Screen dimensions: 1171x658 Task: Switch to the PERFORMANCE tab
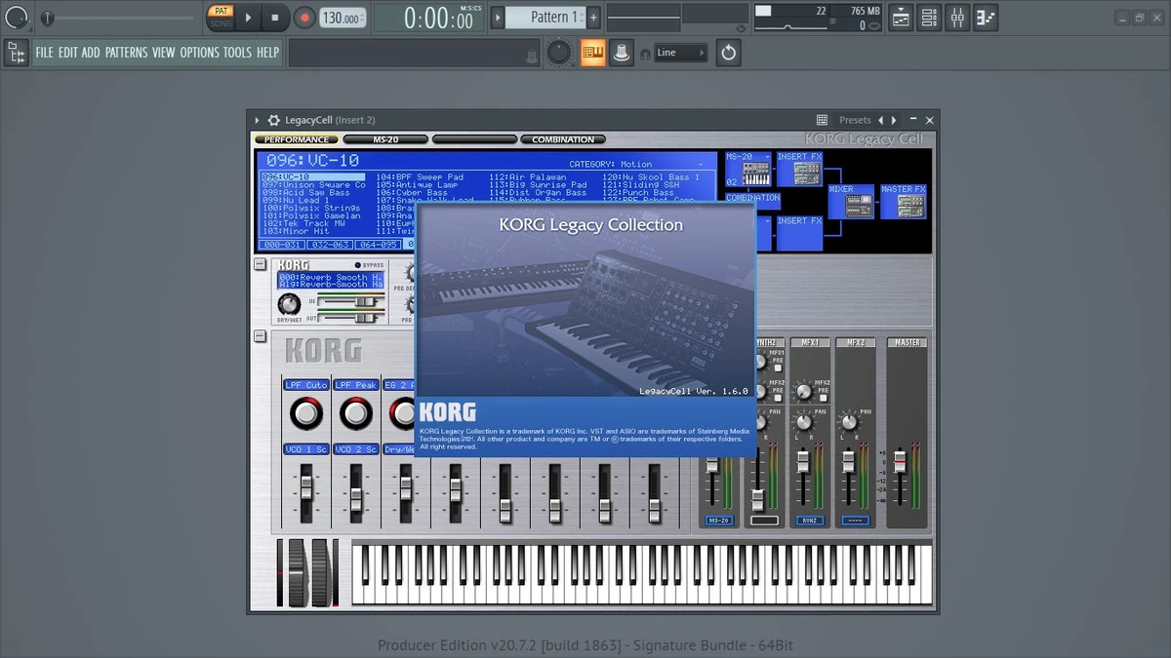pos(297,140)
